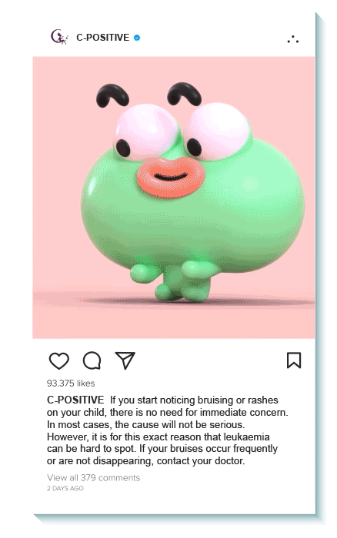The image size is (337, 538).
Task: Click the character's left eyeball
Action: click(x=147, y=133)
